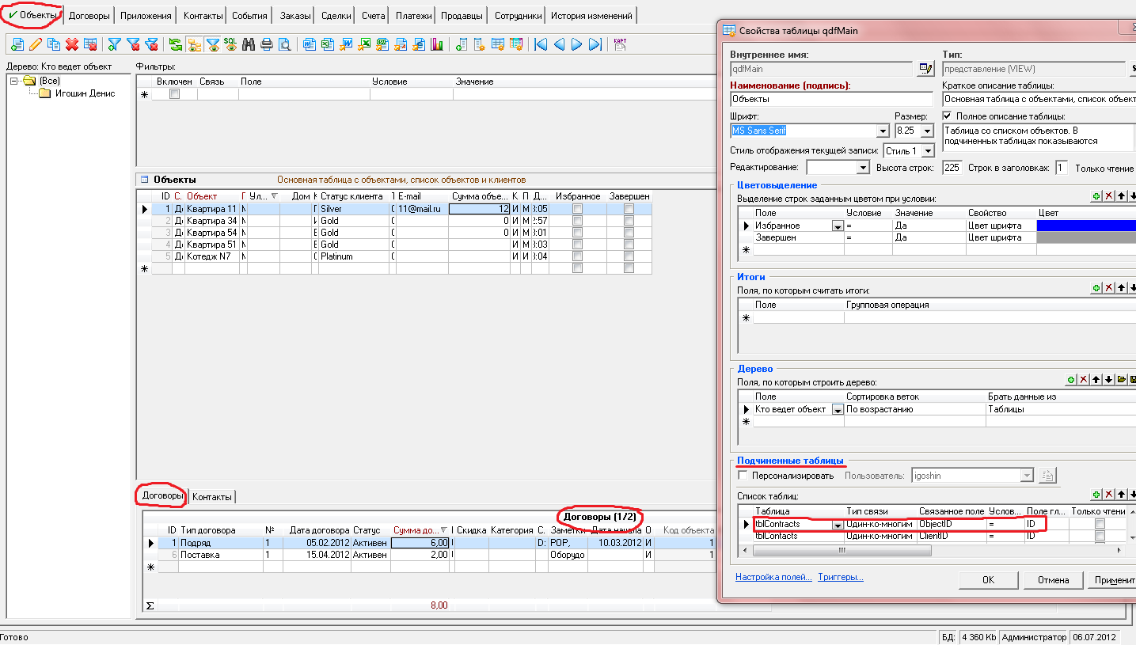The image size is (1136, 645).
Task: Delete row in Итоги with red X
Action: (1109, 288)
